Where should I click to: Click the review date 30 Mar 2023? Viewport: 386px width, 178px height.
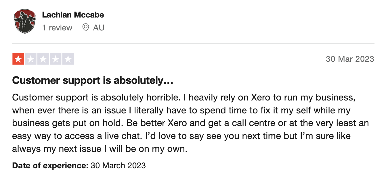click(x=350, y=59)
